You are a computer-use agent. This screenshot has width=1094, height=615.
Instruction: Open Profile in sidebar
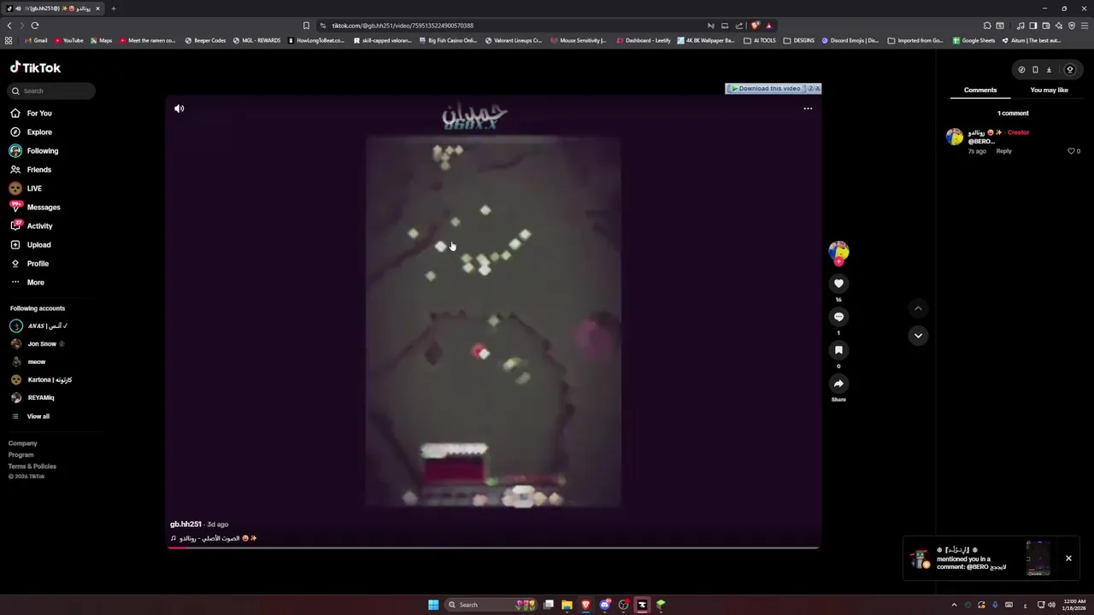[30, 263]
